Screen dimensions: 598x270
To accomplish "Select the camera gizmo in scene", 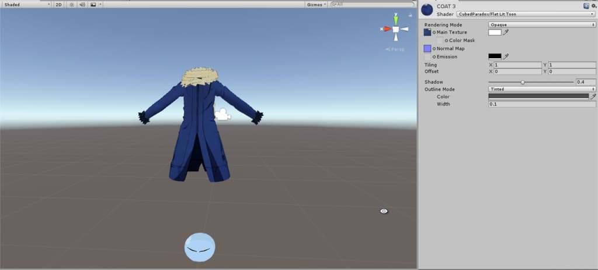I will click(x=222, y=115).
